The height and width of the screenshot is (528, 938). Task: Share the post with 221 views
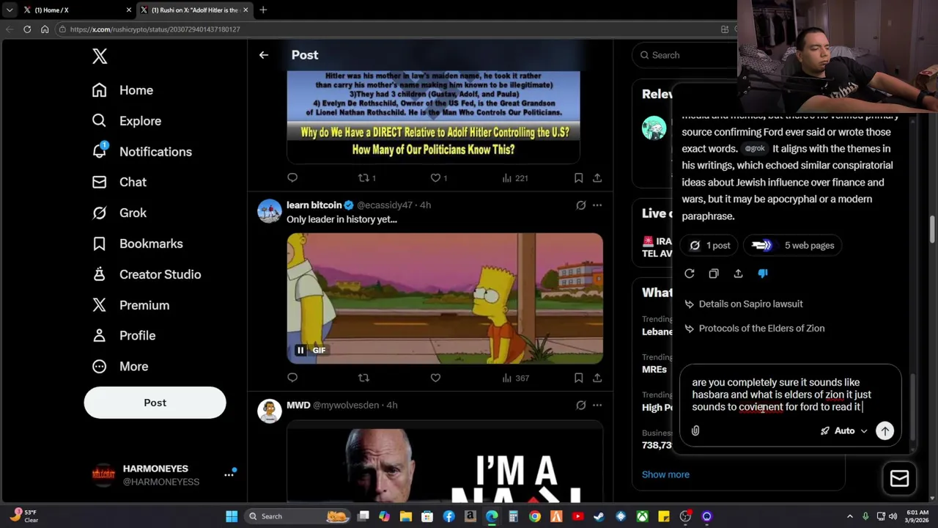click(597, 177)
